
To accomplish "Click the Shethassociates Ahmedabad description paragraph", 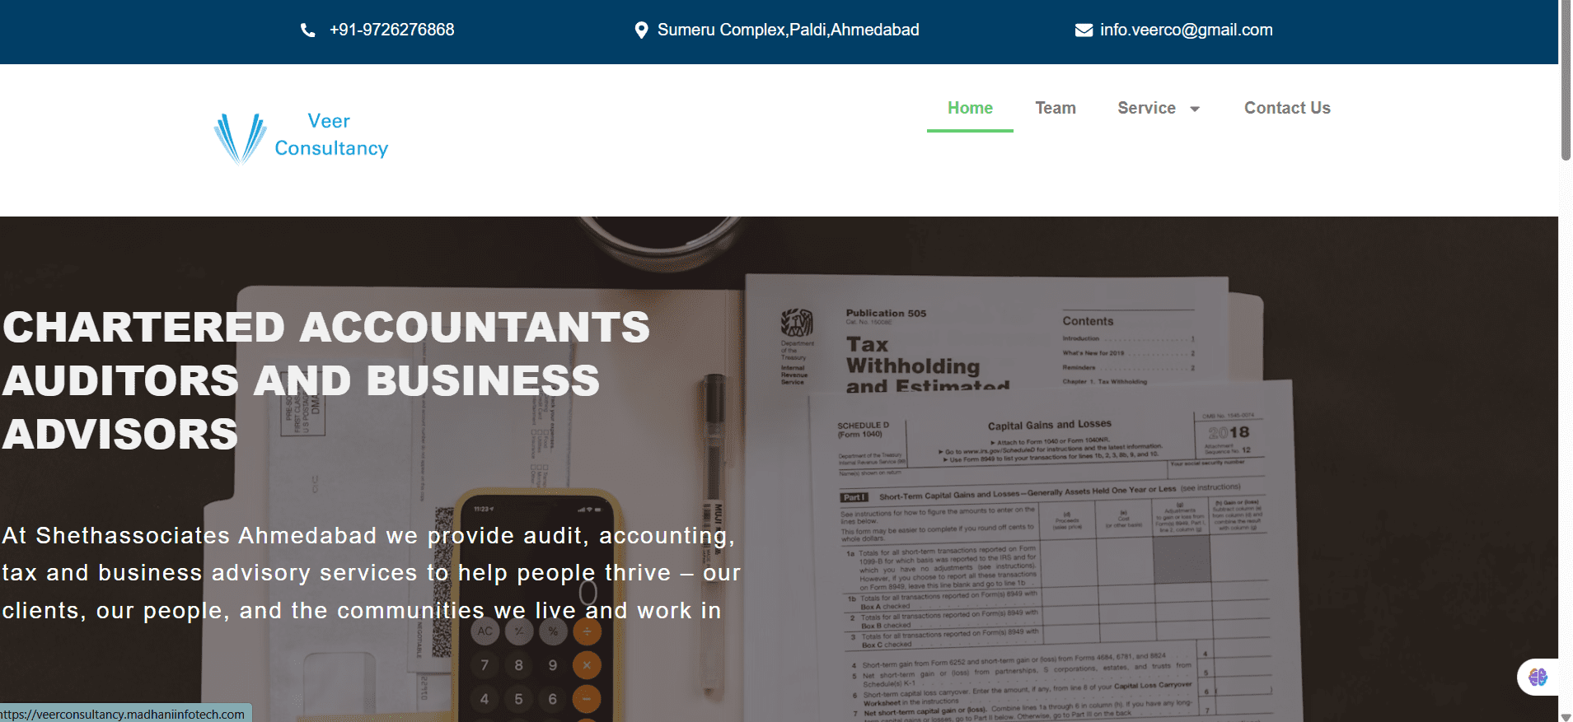I will [x=371, y=573].
